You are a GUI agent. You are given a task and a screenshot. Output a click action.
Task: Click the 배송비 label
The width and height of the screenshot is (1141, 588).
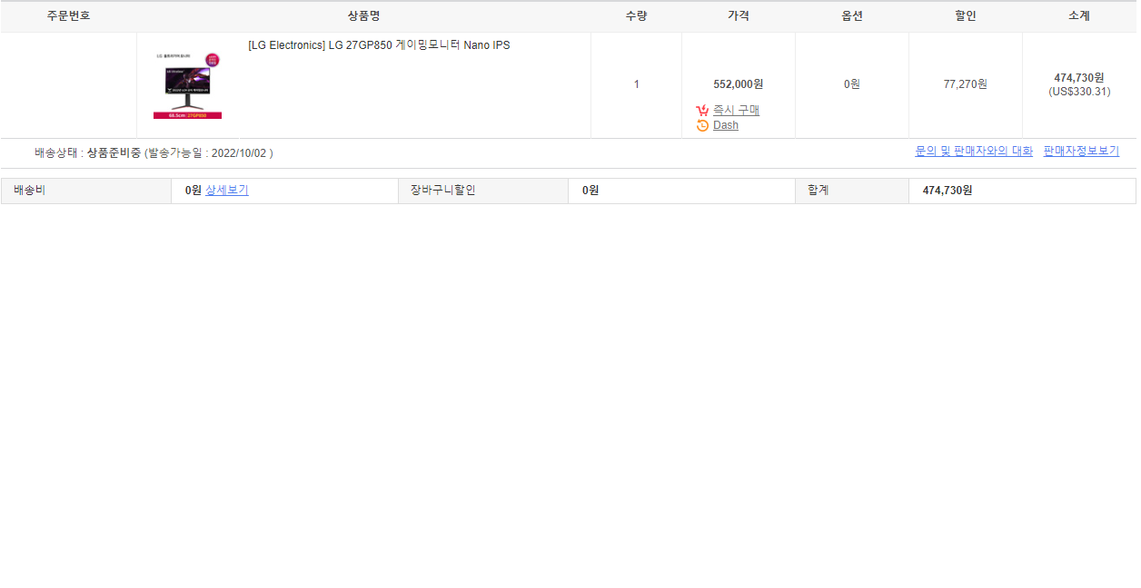30,191
